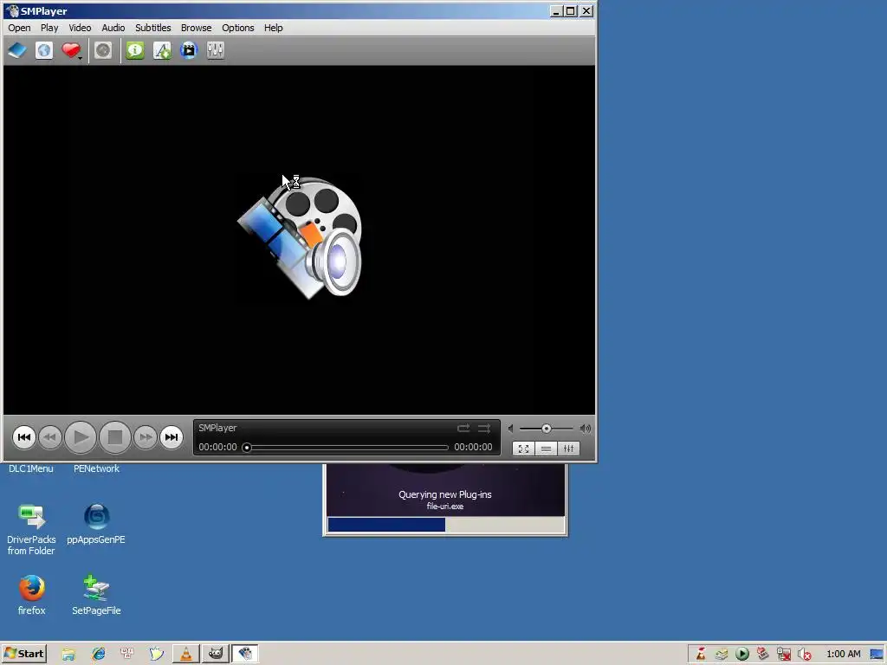
Task: Open preferences with sliders toolbar icon
Action: pos(216,50)
